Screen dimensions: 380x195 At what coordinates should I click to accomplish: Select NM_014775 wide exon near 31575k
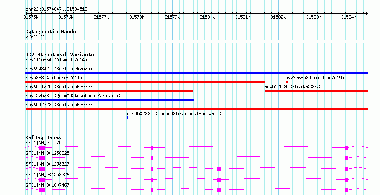[x=42, y=148]
